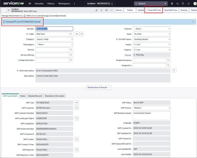Expand the search scope dropdown arrow

coord(165,4)
